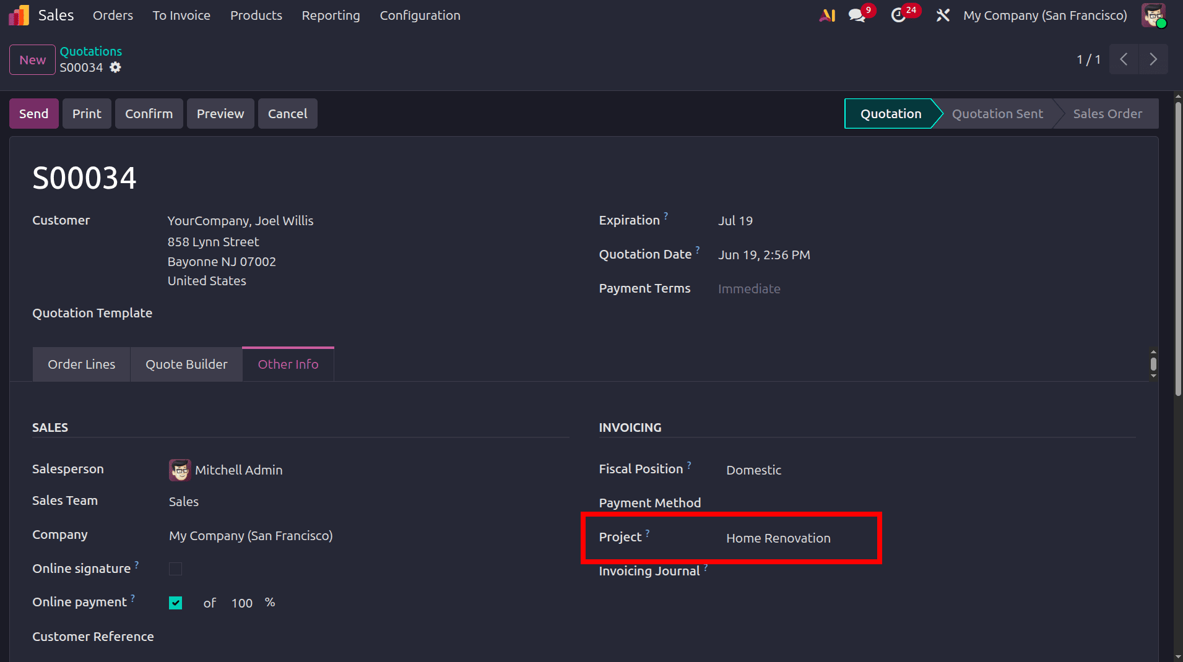Image resolution: width=1183 pixels, height=662 pixels.
Task: Confirm the quotation
Action: click(149, 114)
